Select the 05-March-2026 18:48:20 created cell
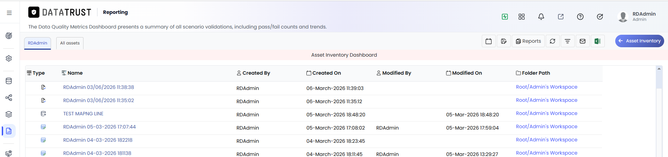 pos(336,115)
